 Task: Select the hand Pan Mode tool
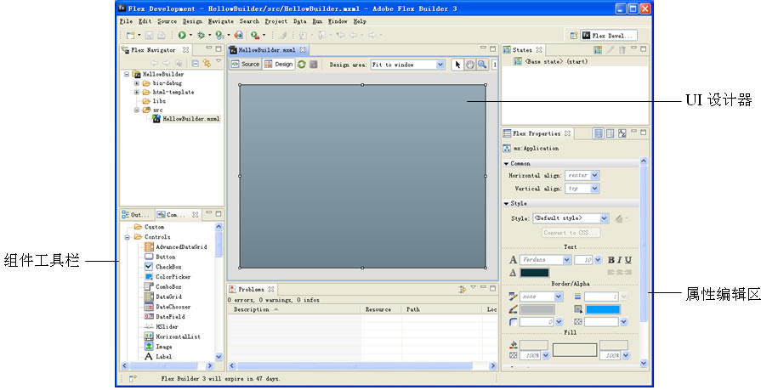tap(470, 65)
